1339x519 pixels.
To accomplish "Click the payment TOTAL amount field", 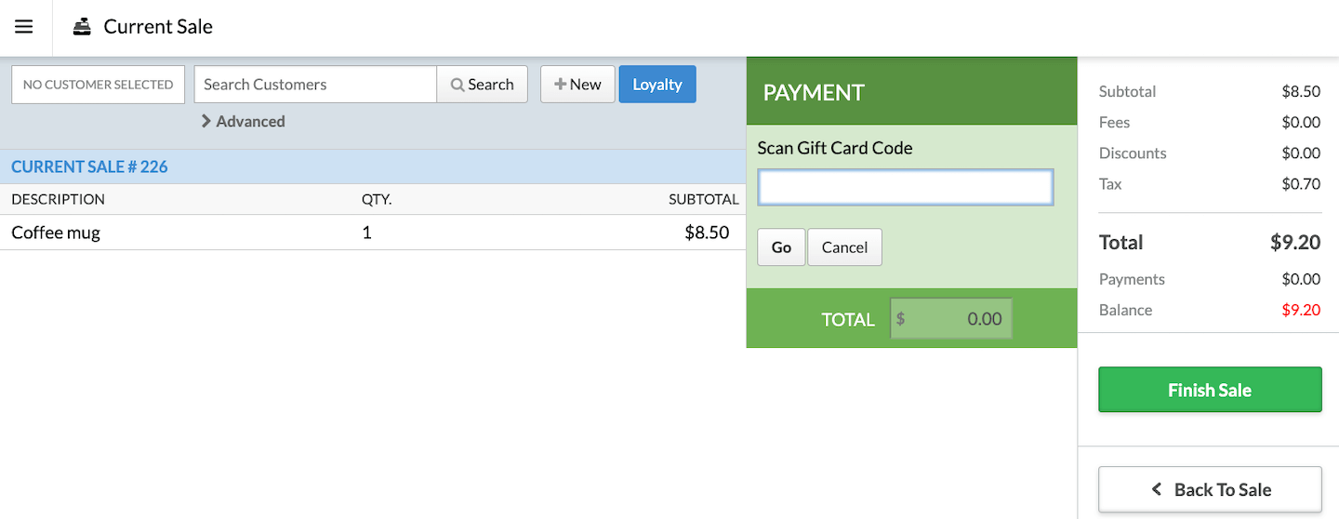I will coord(950,319).
